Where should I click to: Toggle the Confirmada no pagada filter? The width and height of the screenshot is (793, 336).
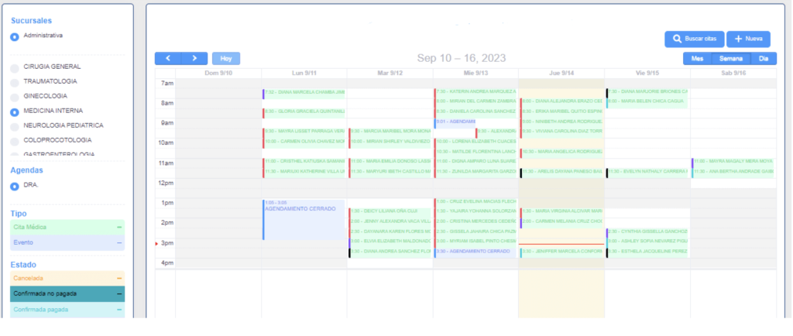(x=119, y=294)
